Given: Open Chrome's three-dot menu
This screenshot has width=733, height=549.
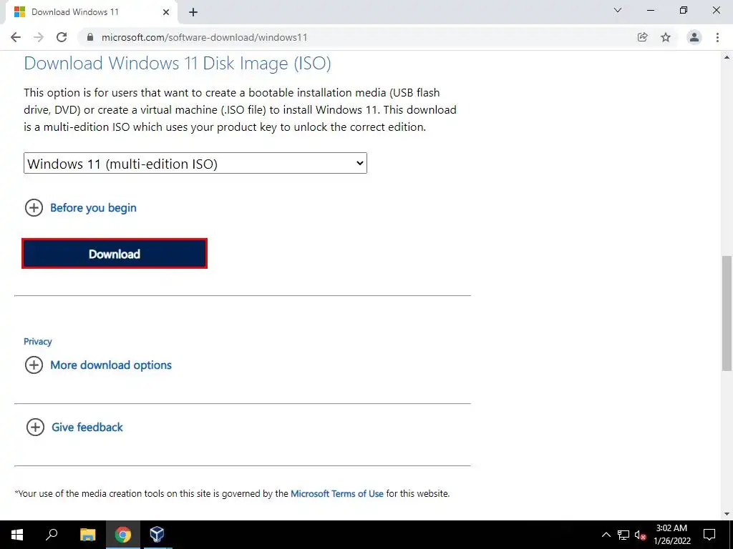Looking at the screenshot, I should [x=717, y=37].
